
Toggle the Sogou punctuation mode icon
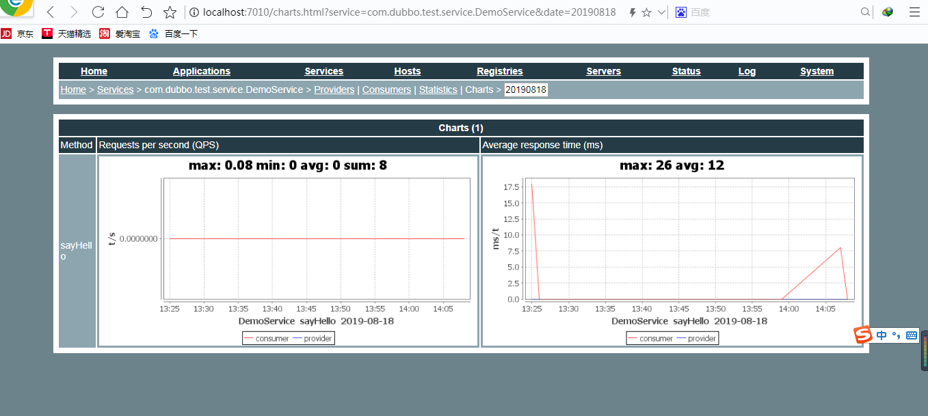897,335
